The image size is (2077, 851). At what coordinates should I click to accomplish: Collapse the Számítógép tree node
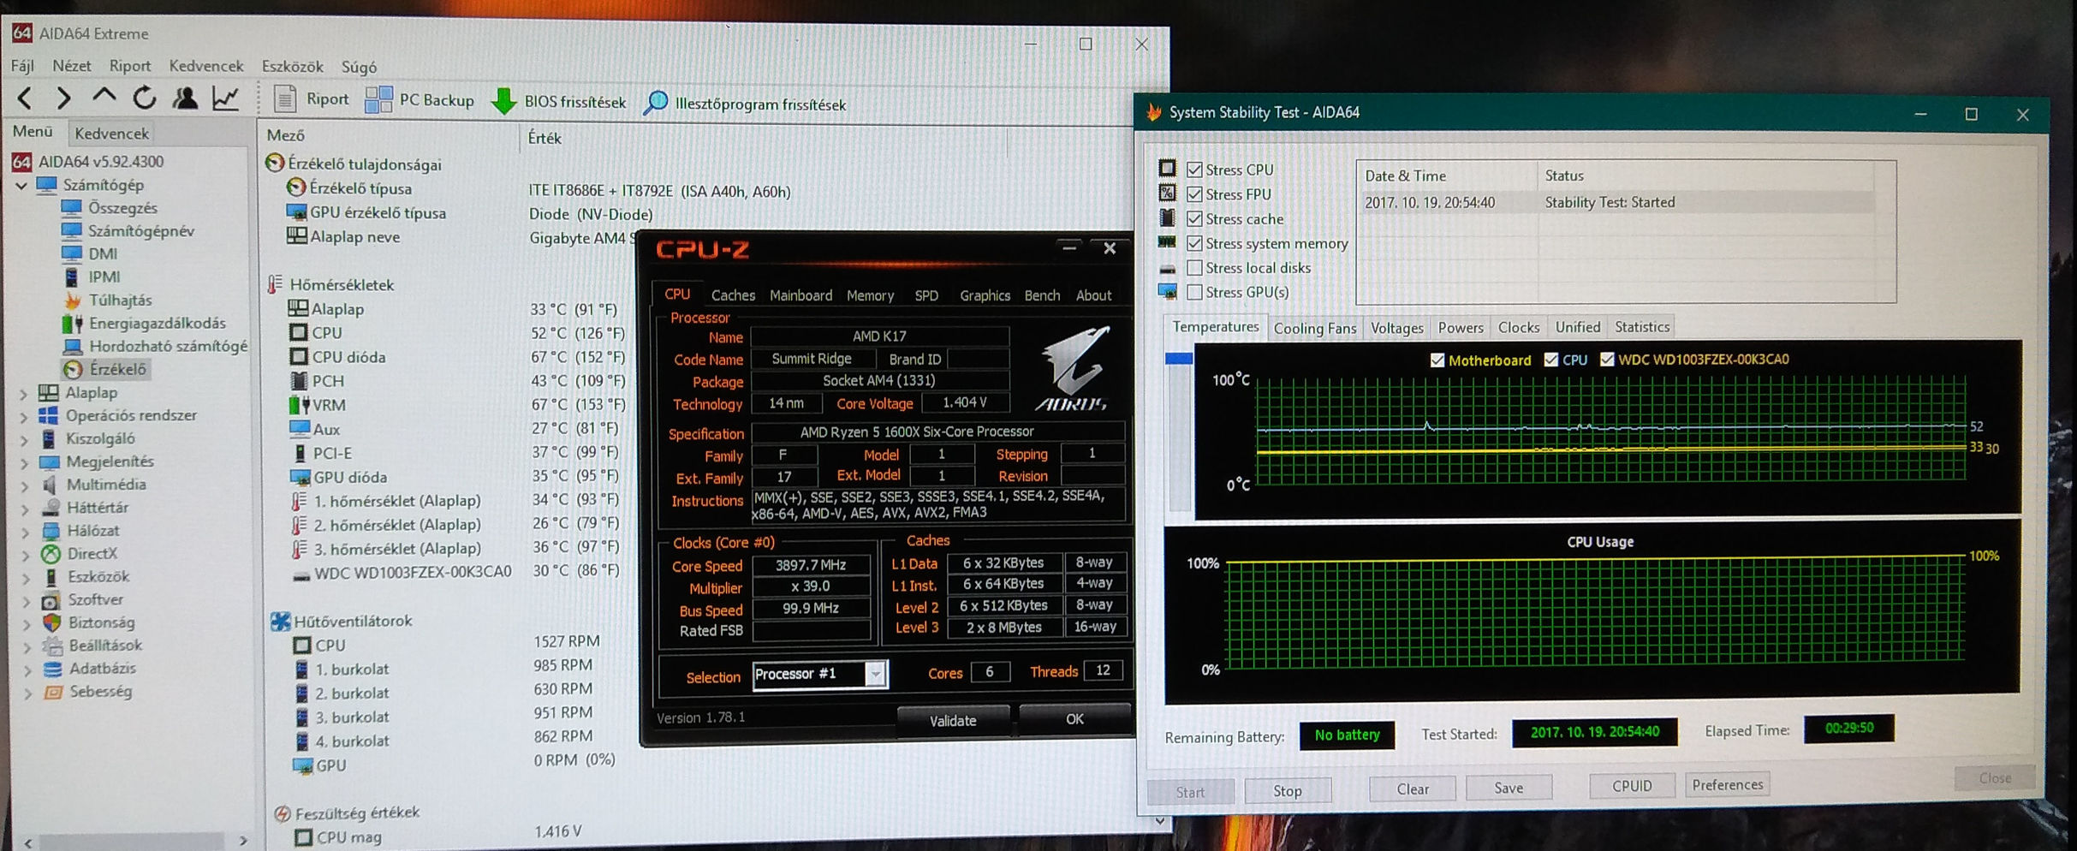(x=21, y=185)
